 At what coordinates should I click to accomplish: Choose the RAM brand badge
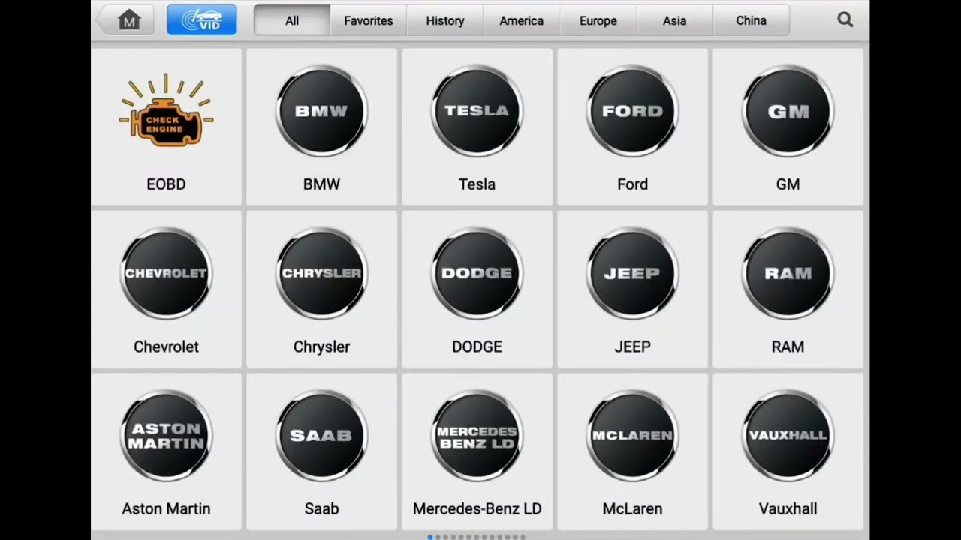[x=788, y=274]
